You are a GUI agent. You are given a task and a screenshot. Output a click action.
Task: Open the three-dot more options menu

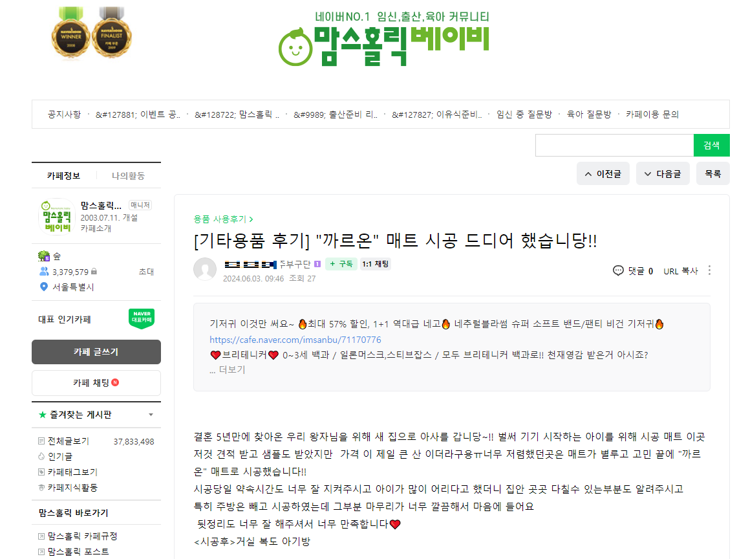(709, 270)
